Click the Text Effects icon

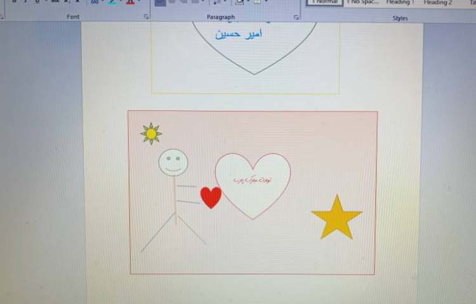click(95, 2)
